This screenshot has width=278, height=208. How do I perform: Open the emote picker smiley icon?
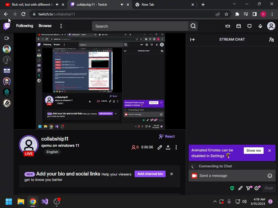coord(270,175)
